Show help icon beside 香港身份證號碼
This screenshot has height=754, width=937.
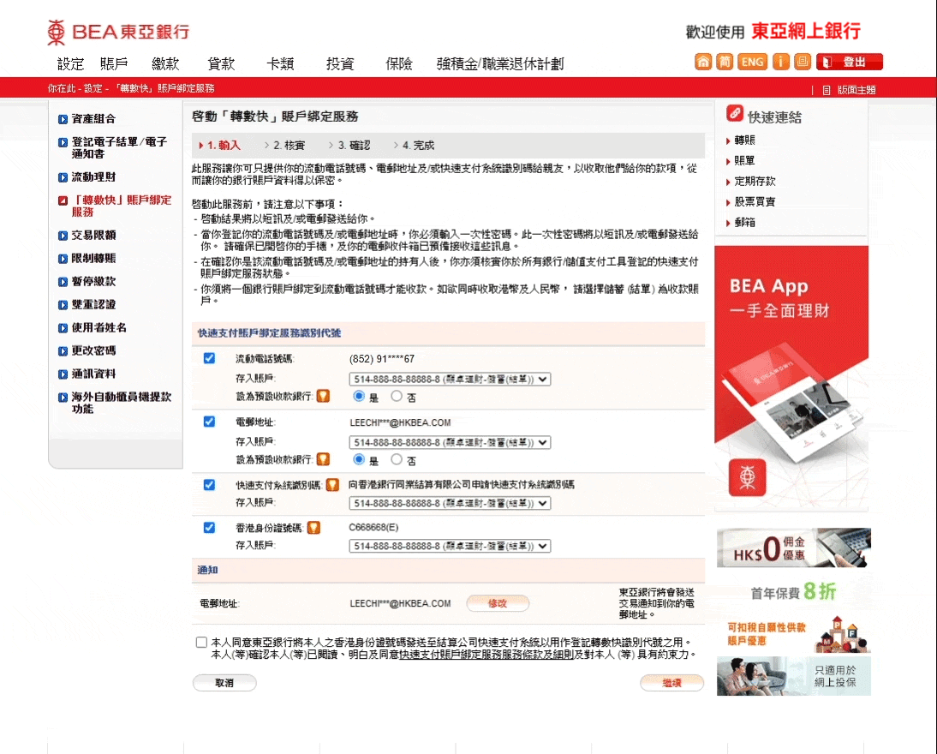click(x=313, y=528)
